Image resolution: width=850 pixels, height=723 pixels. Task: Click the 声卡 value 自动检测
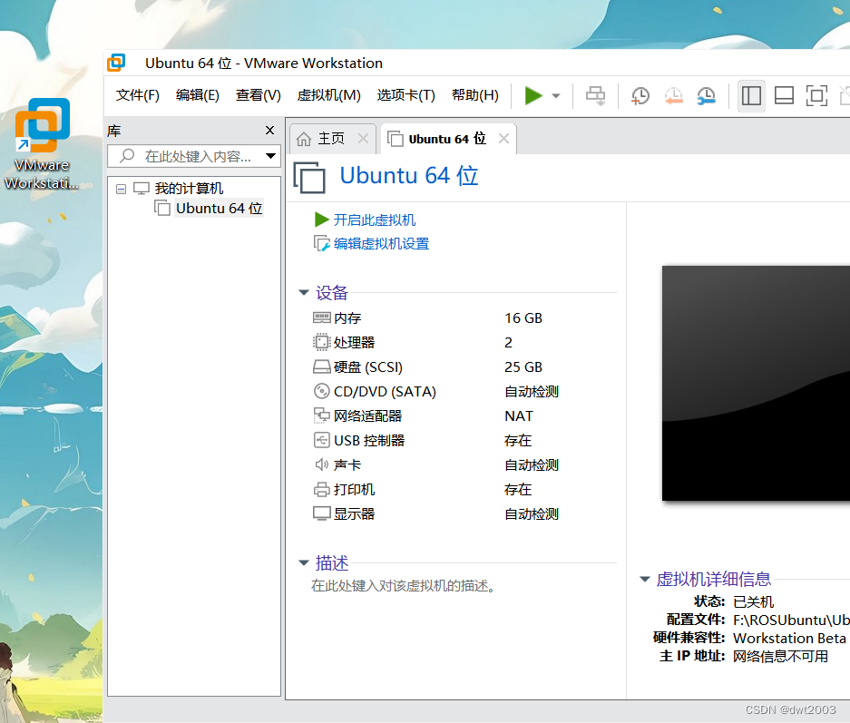(x=532, y=465)
